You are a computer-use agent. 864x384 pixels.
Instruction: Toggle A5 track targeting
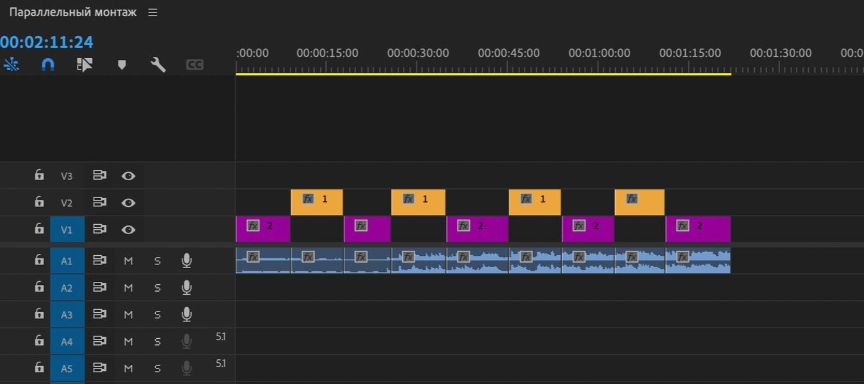click(66, 369)
